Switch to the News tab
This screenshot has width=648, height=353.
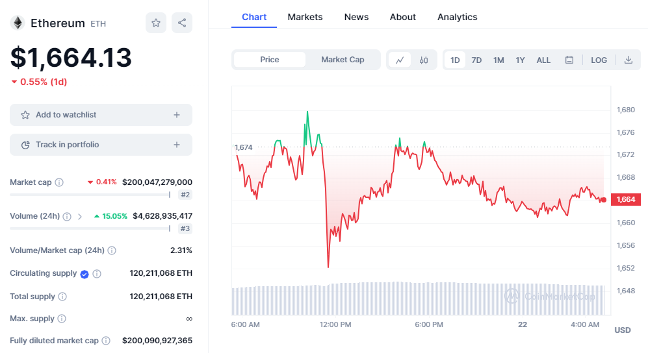tap(356, 17)
